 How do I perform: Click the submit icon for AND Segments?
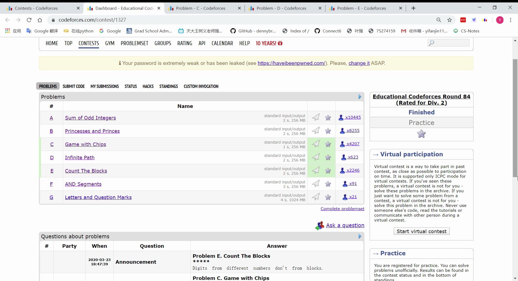(x=316, y=183)
